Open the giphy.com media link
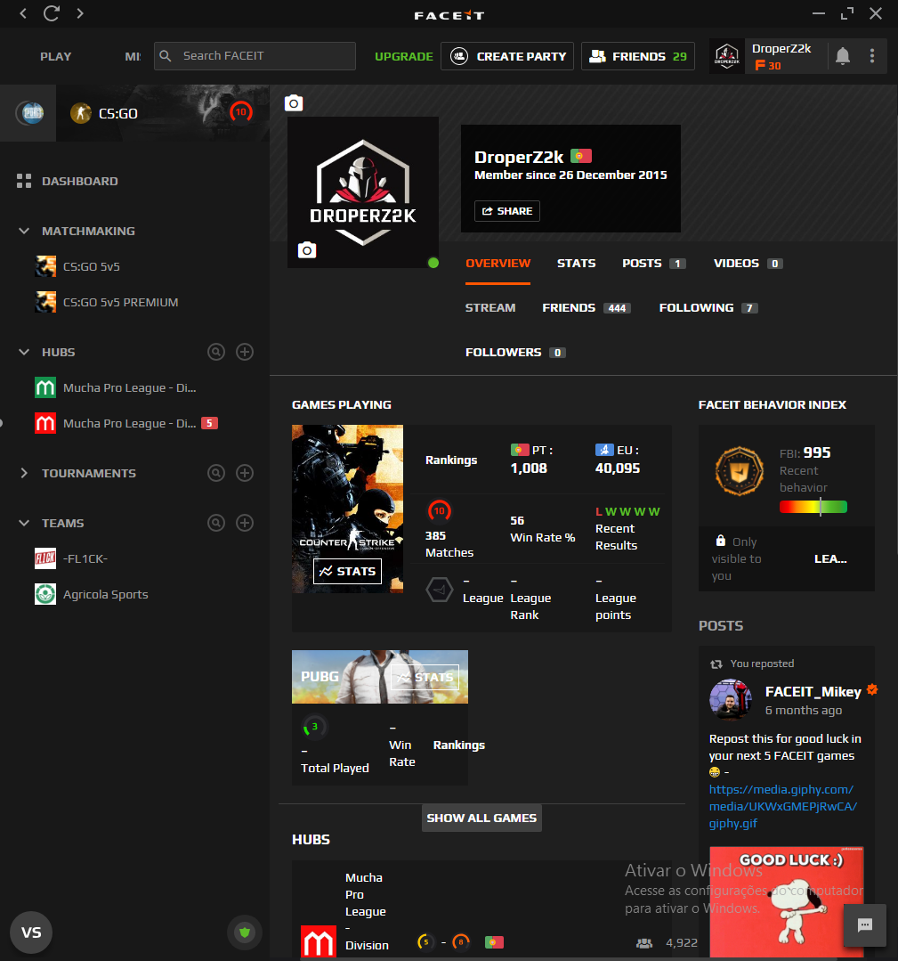Screen dimensions: 898x961 pos(783,807)
